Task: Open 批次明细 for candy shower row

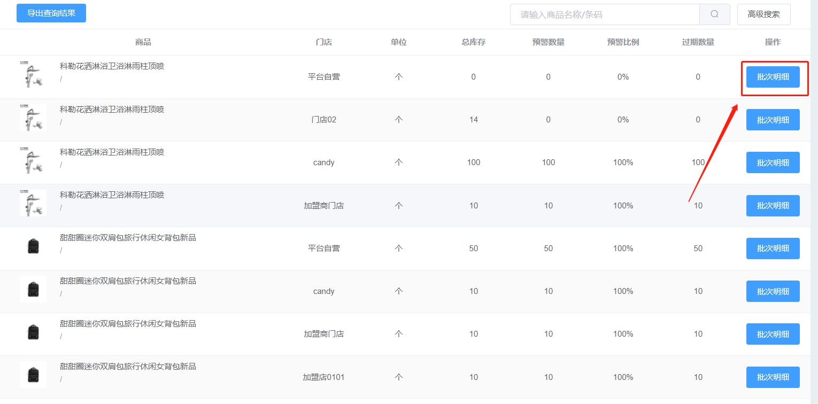Action: [773, 162]
